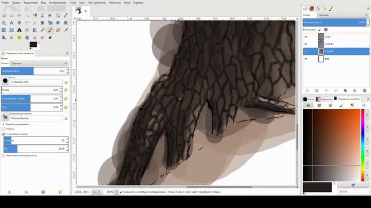The height and width of the screenshot is (208, 371).
Task: Select the Ellipse Select tool
Action: pyautogui.click(x=12, y=16)
